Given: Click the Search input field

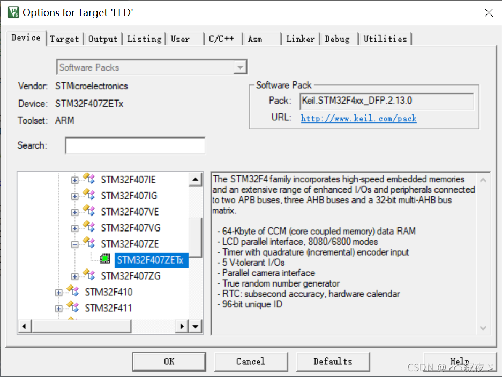Looking at the screenshot, I should pos(135,145).
